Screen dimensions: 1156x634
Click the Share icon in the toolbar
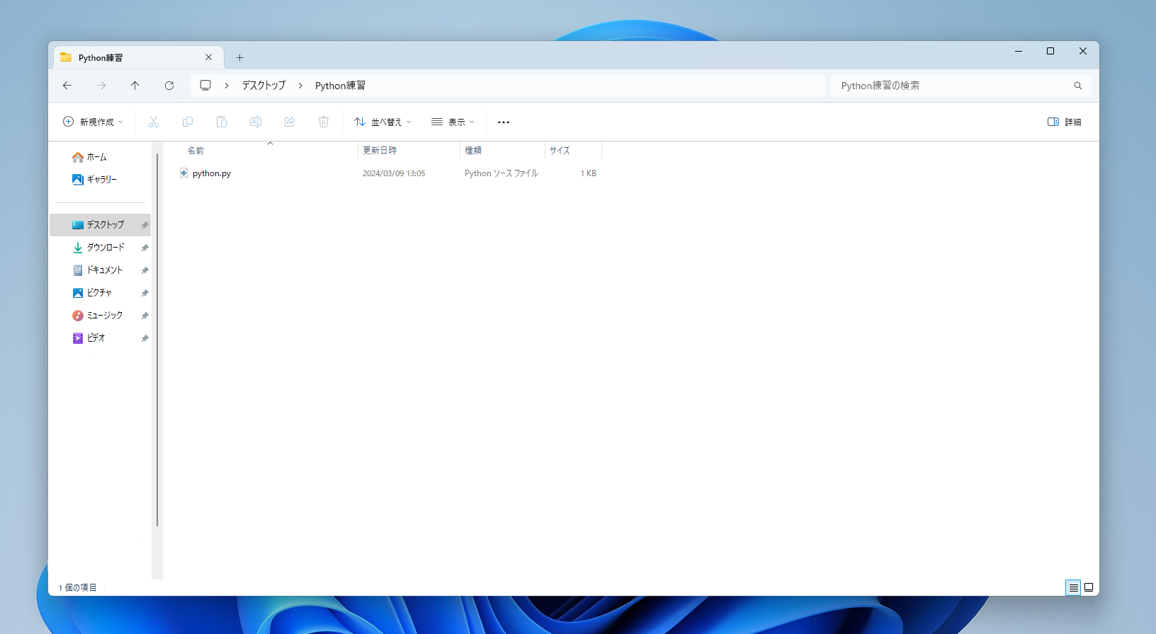[x=290, y=122]
